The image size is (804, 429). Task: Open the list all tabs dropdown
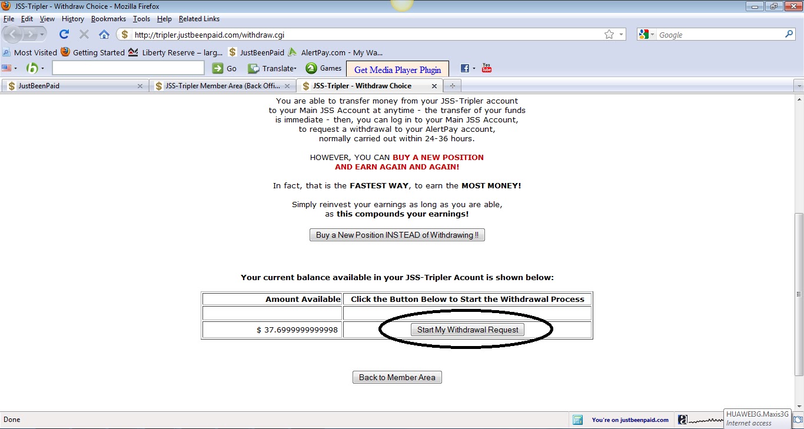(x=799, y=86)
